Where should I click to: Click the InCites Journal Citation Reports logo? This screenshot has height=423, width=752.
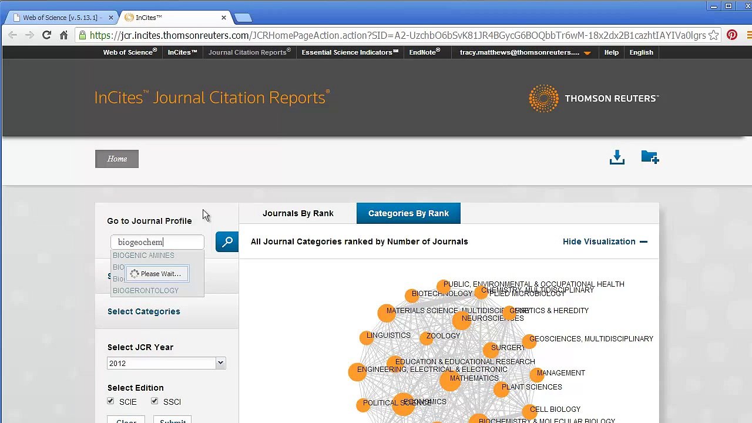pyautogui.click(x=212, y=98)
